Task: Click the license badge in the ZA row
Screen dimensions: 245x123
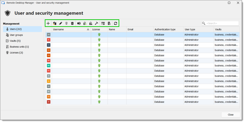Action: pos(99,102)
